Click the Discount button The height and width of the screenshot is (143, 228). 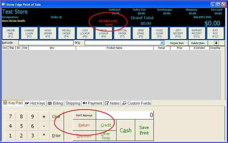tap(84, 136)
